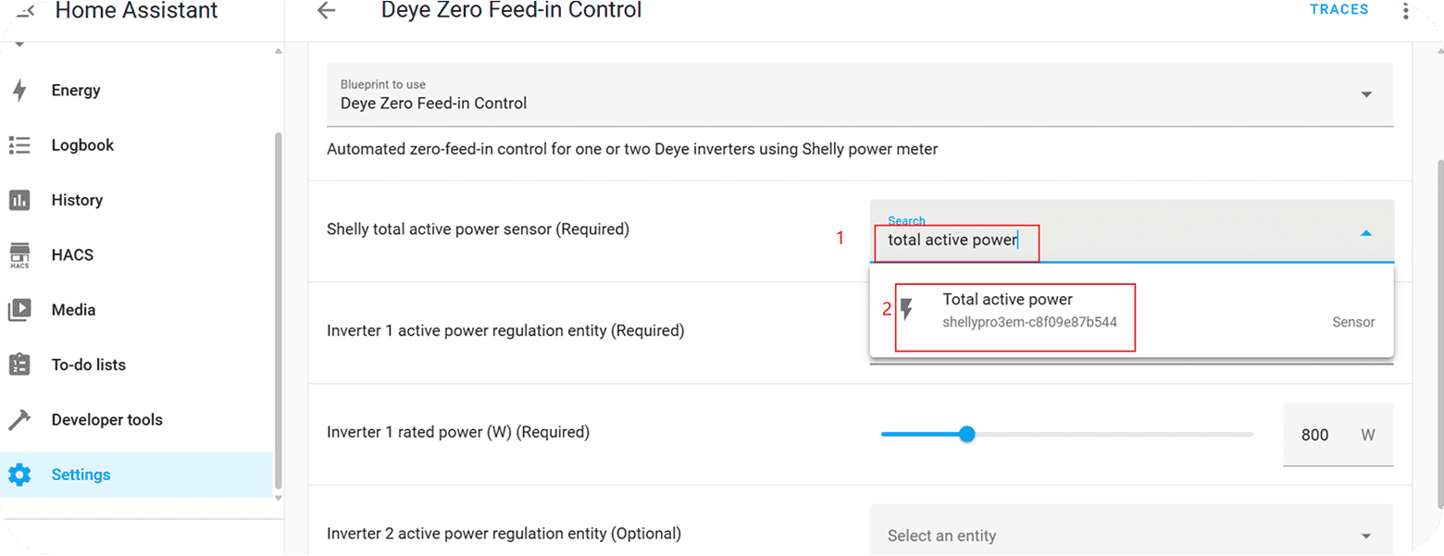
Task: Go back using the arrow icon
Action: point(326,10)
